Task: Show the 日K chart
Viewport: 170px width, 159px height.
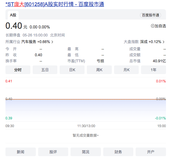Action: tap(72, 70)
